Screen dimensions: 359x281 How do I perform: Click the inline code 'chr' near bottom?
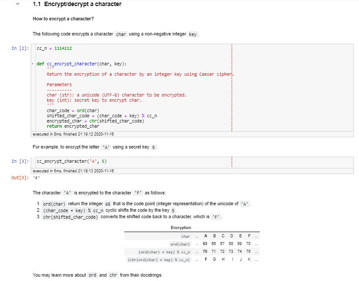click(x=113, y=275)
